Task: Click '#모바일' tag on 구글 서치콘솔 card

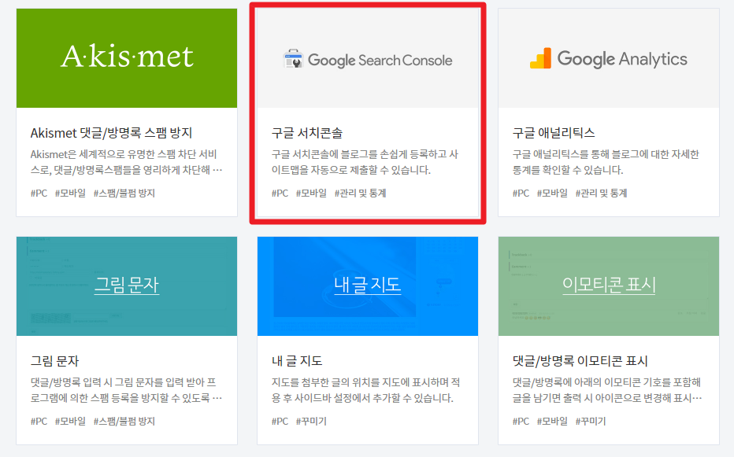Action: tap(311, 193)
